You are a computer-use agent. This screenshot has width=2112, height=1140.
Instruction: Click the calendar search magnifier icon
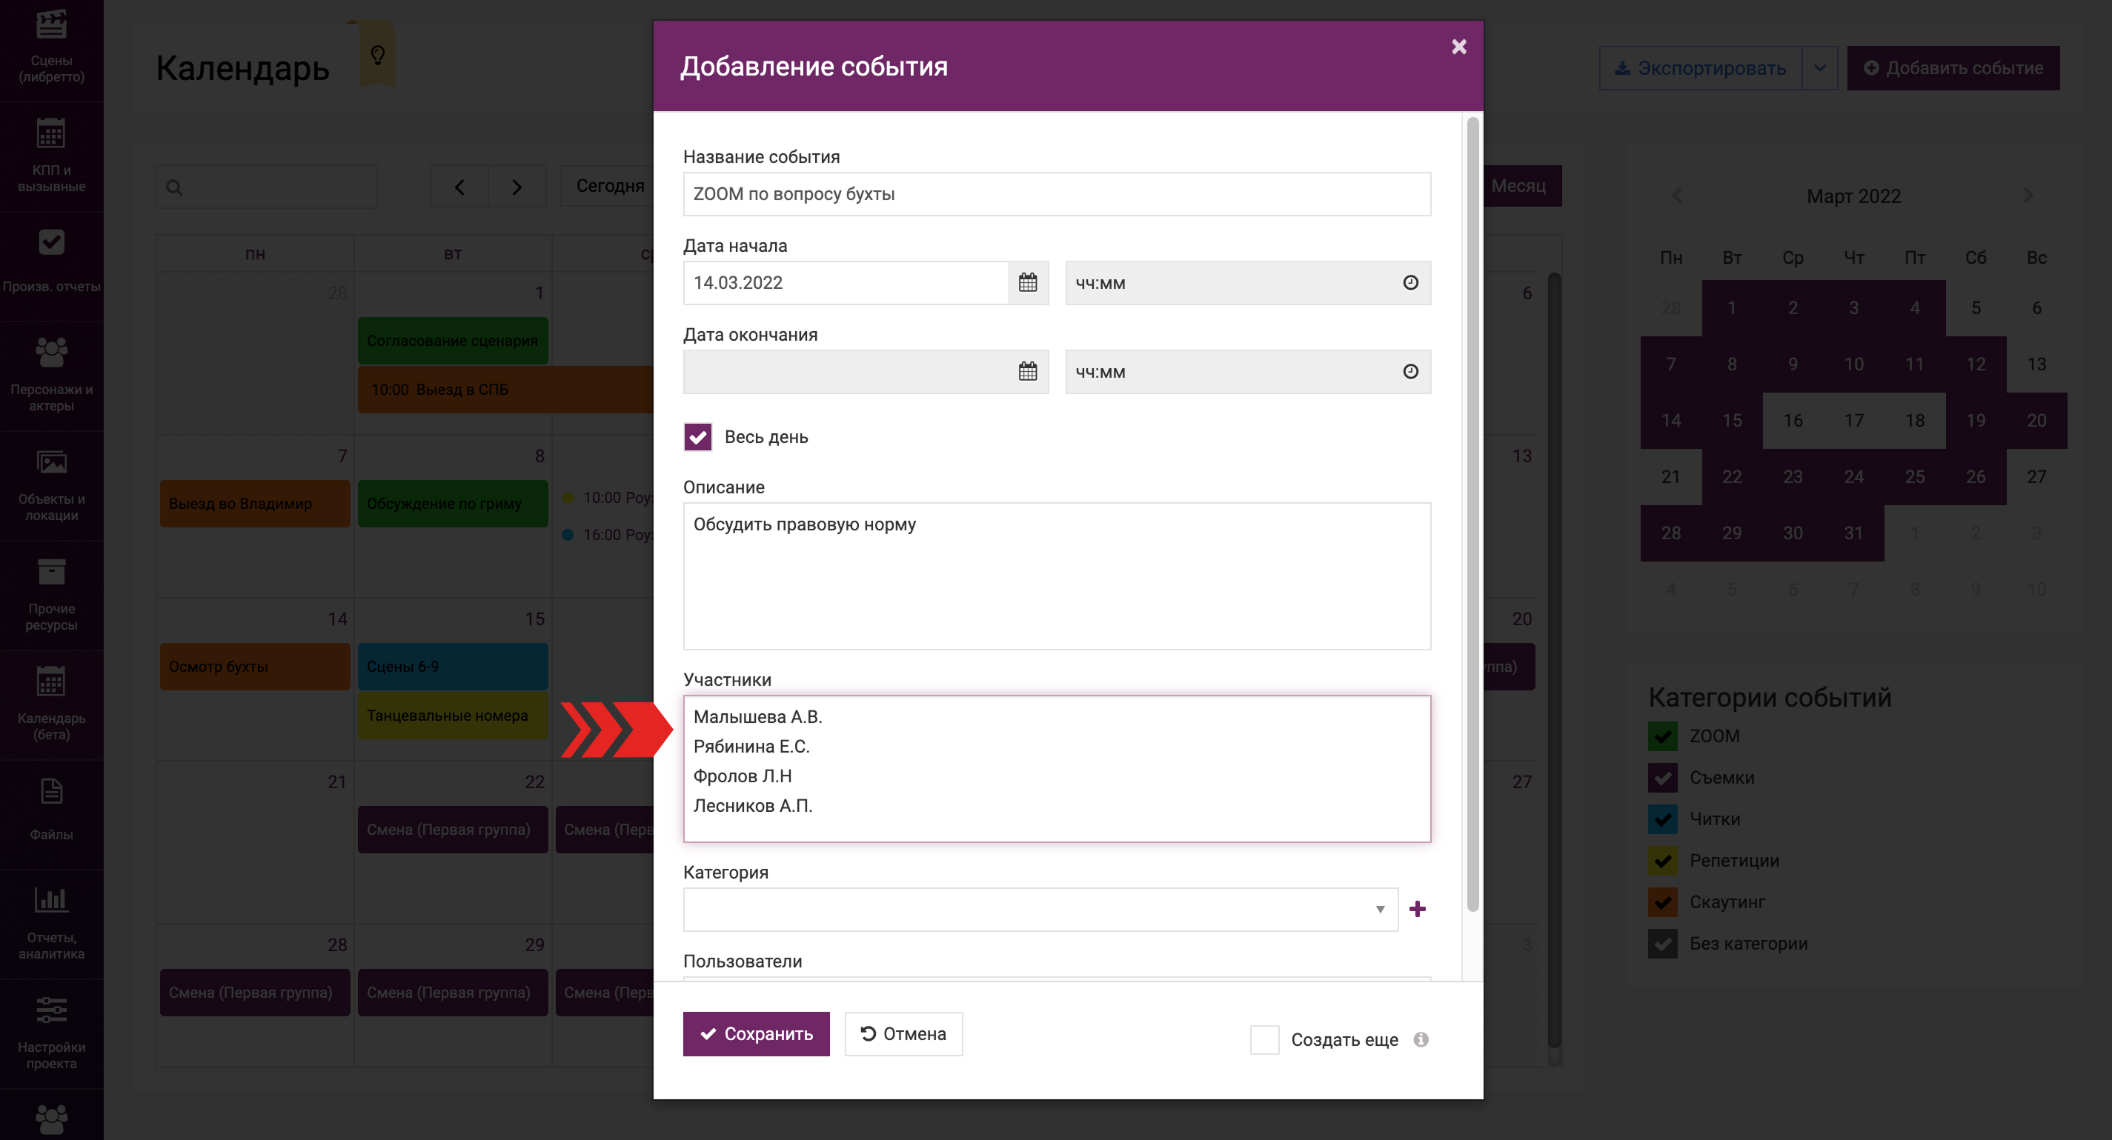pyautogui.click(x=174, y=187)
